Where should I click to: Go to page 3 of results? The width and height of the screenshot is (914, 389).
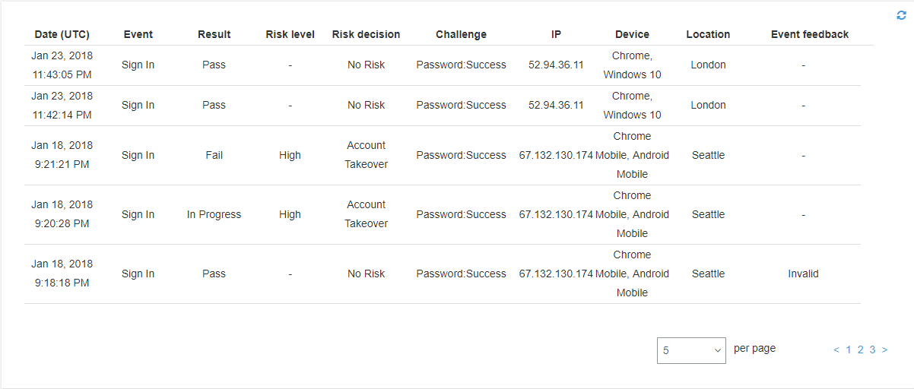[873, 350]
